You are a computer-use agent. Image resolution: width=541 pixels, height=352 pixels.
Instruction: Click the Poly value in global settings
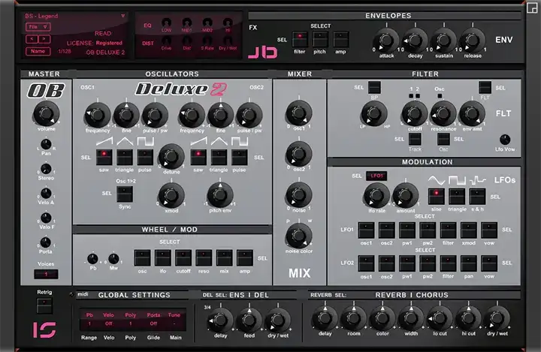[131, 324]
